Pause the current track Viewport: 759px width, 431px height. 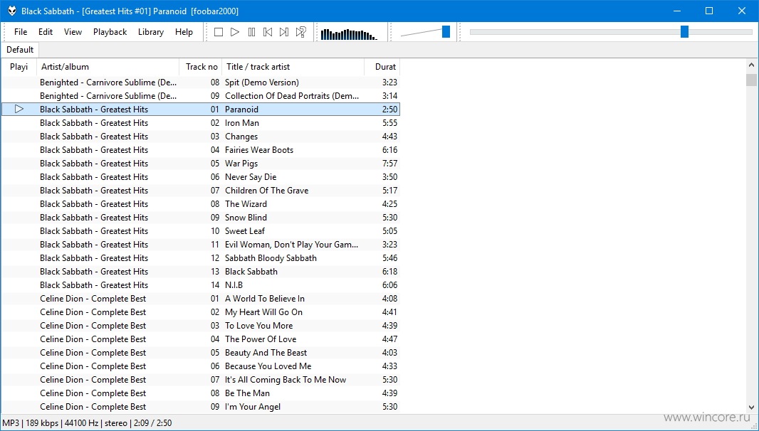pyautogui.click(x=251, y=32)
